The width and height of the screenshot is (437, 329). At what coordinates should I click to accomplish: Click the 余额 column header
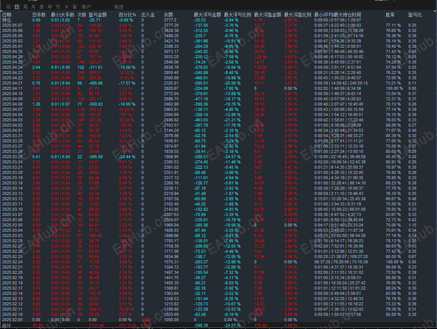168,15
